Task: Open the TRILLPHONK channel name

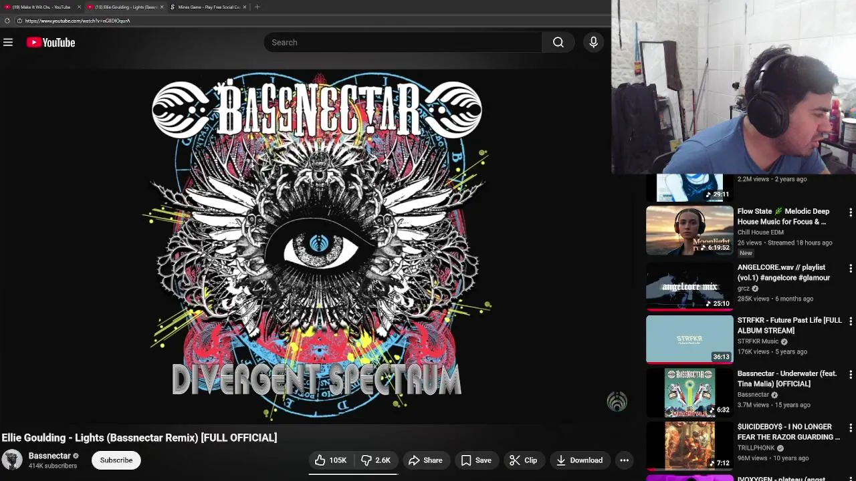Action: 756,448
